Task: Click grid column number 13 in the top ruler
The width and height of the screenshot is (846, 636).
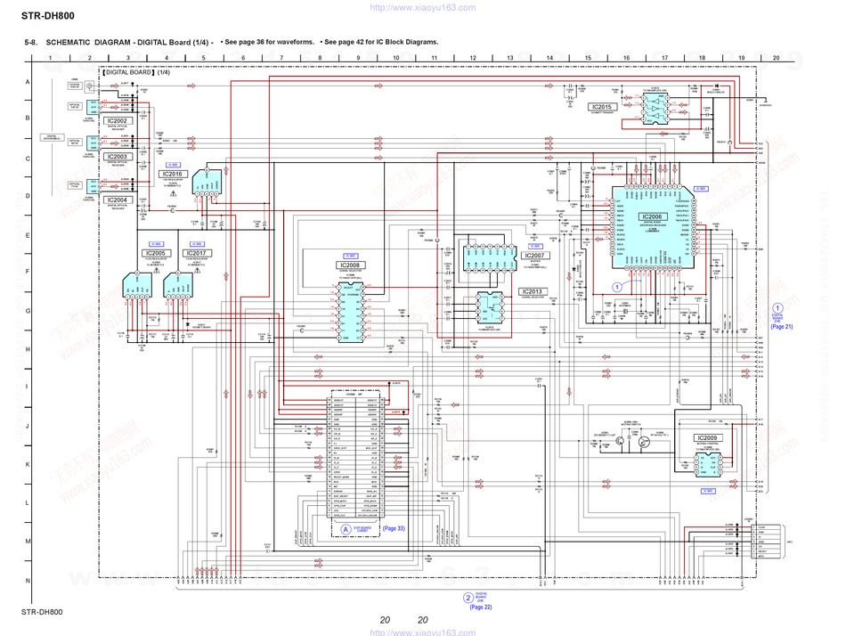Action: (510, 58)
